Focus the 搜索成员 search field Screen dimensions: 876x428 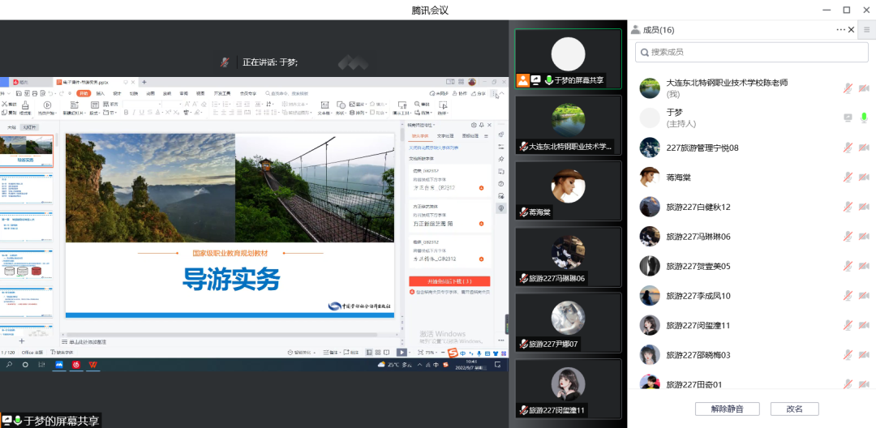pos(750,52)
